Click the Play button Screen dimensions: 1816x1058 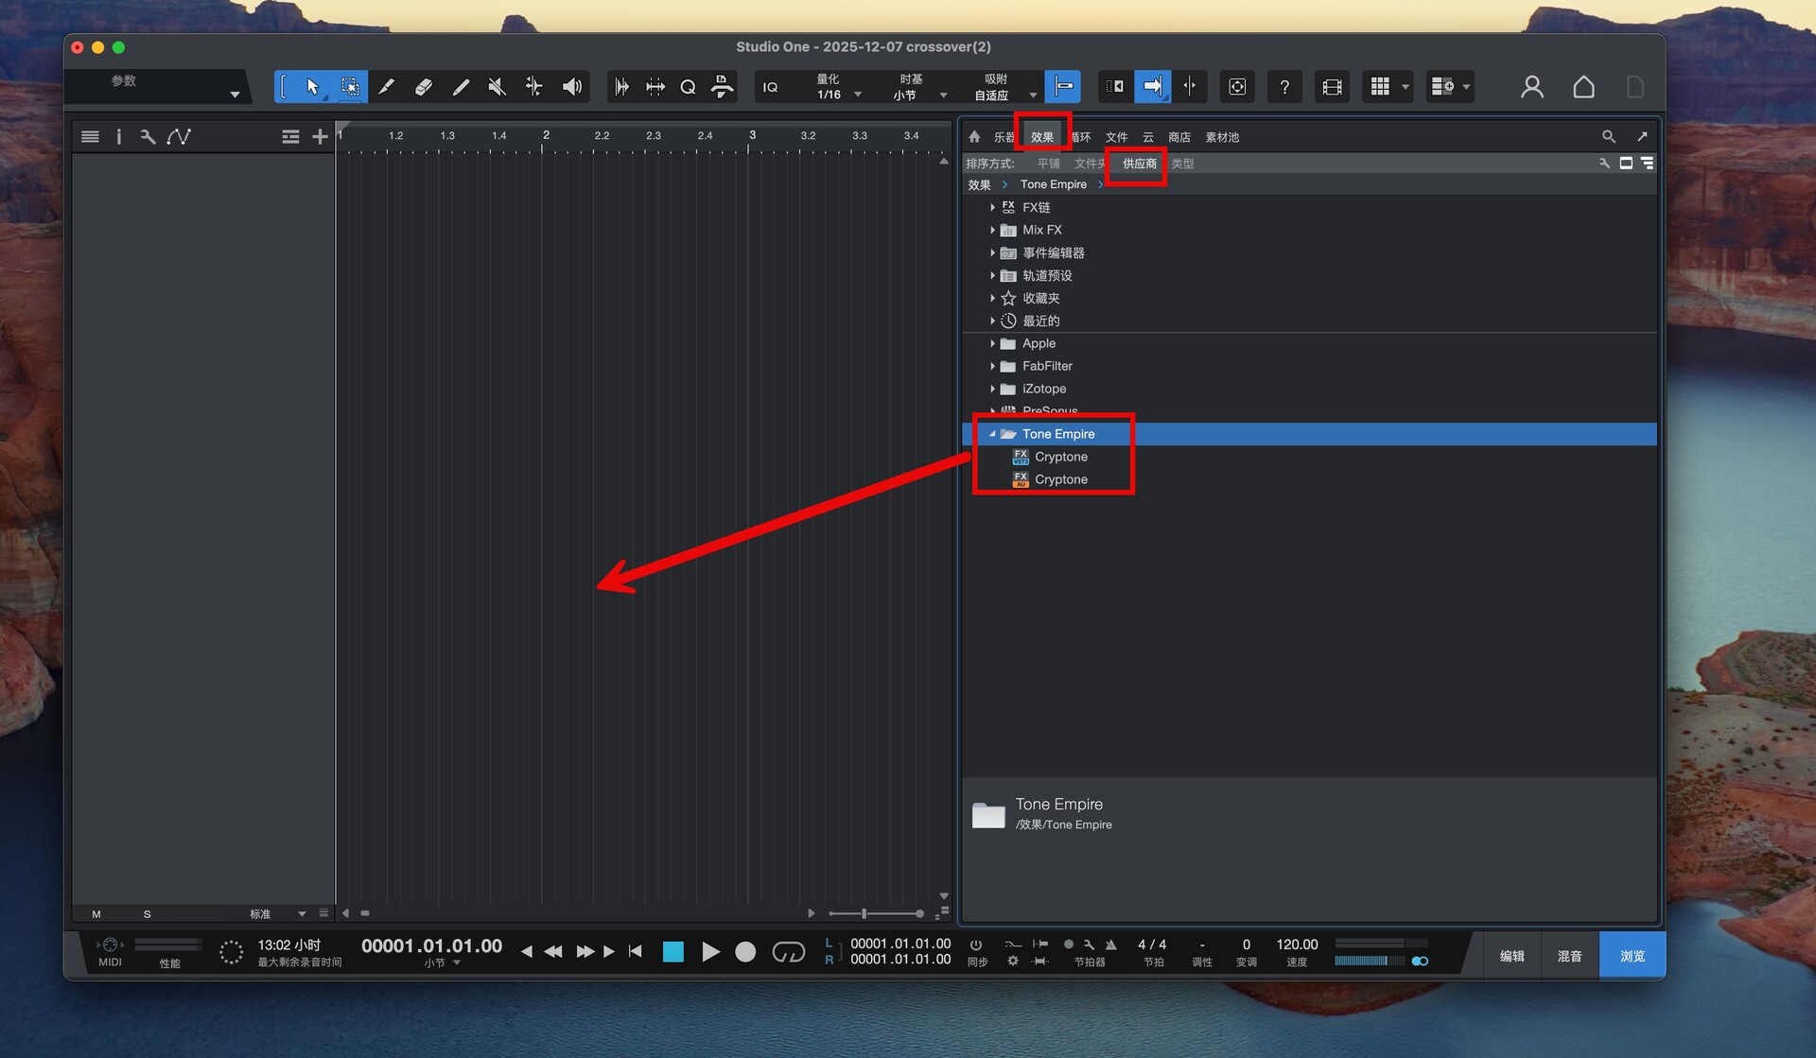click(x=710, y=952)
